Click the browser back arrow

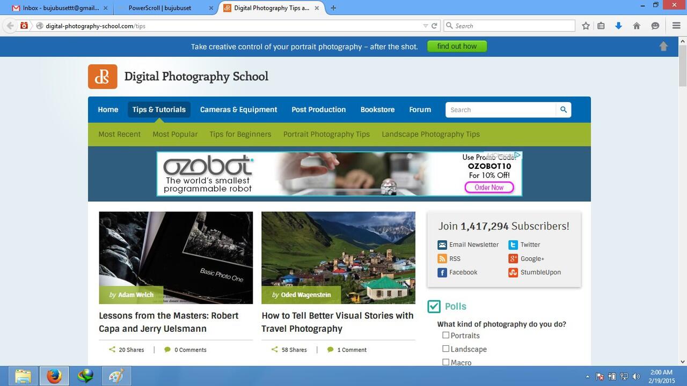(10, 26)
